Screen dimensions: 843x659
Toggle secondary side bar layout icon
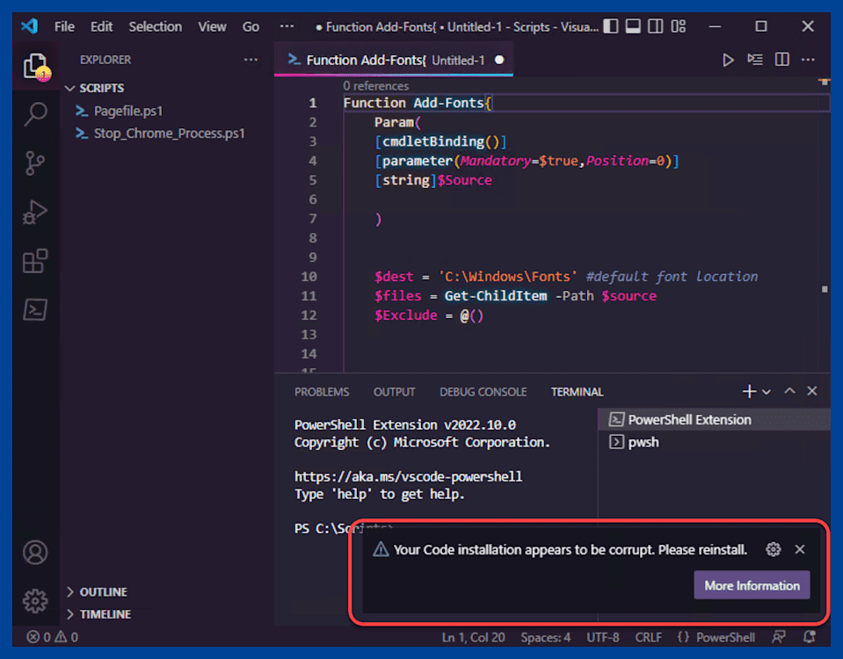coord(656,26)
